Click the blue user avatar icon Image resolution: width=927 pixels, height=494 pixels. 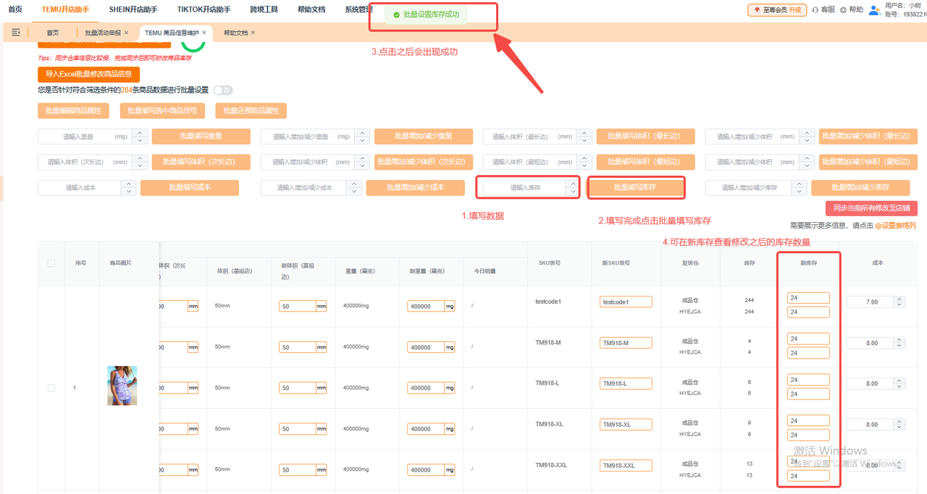coord(874,10)
